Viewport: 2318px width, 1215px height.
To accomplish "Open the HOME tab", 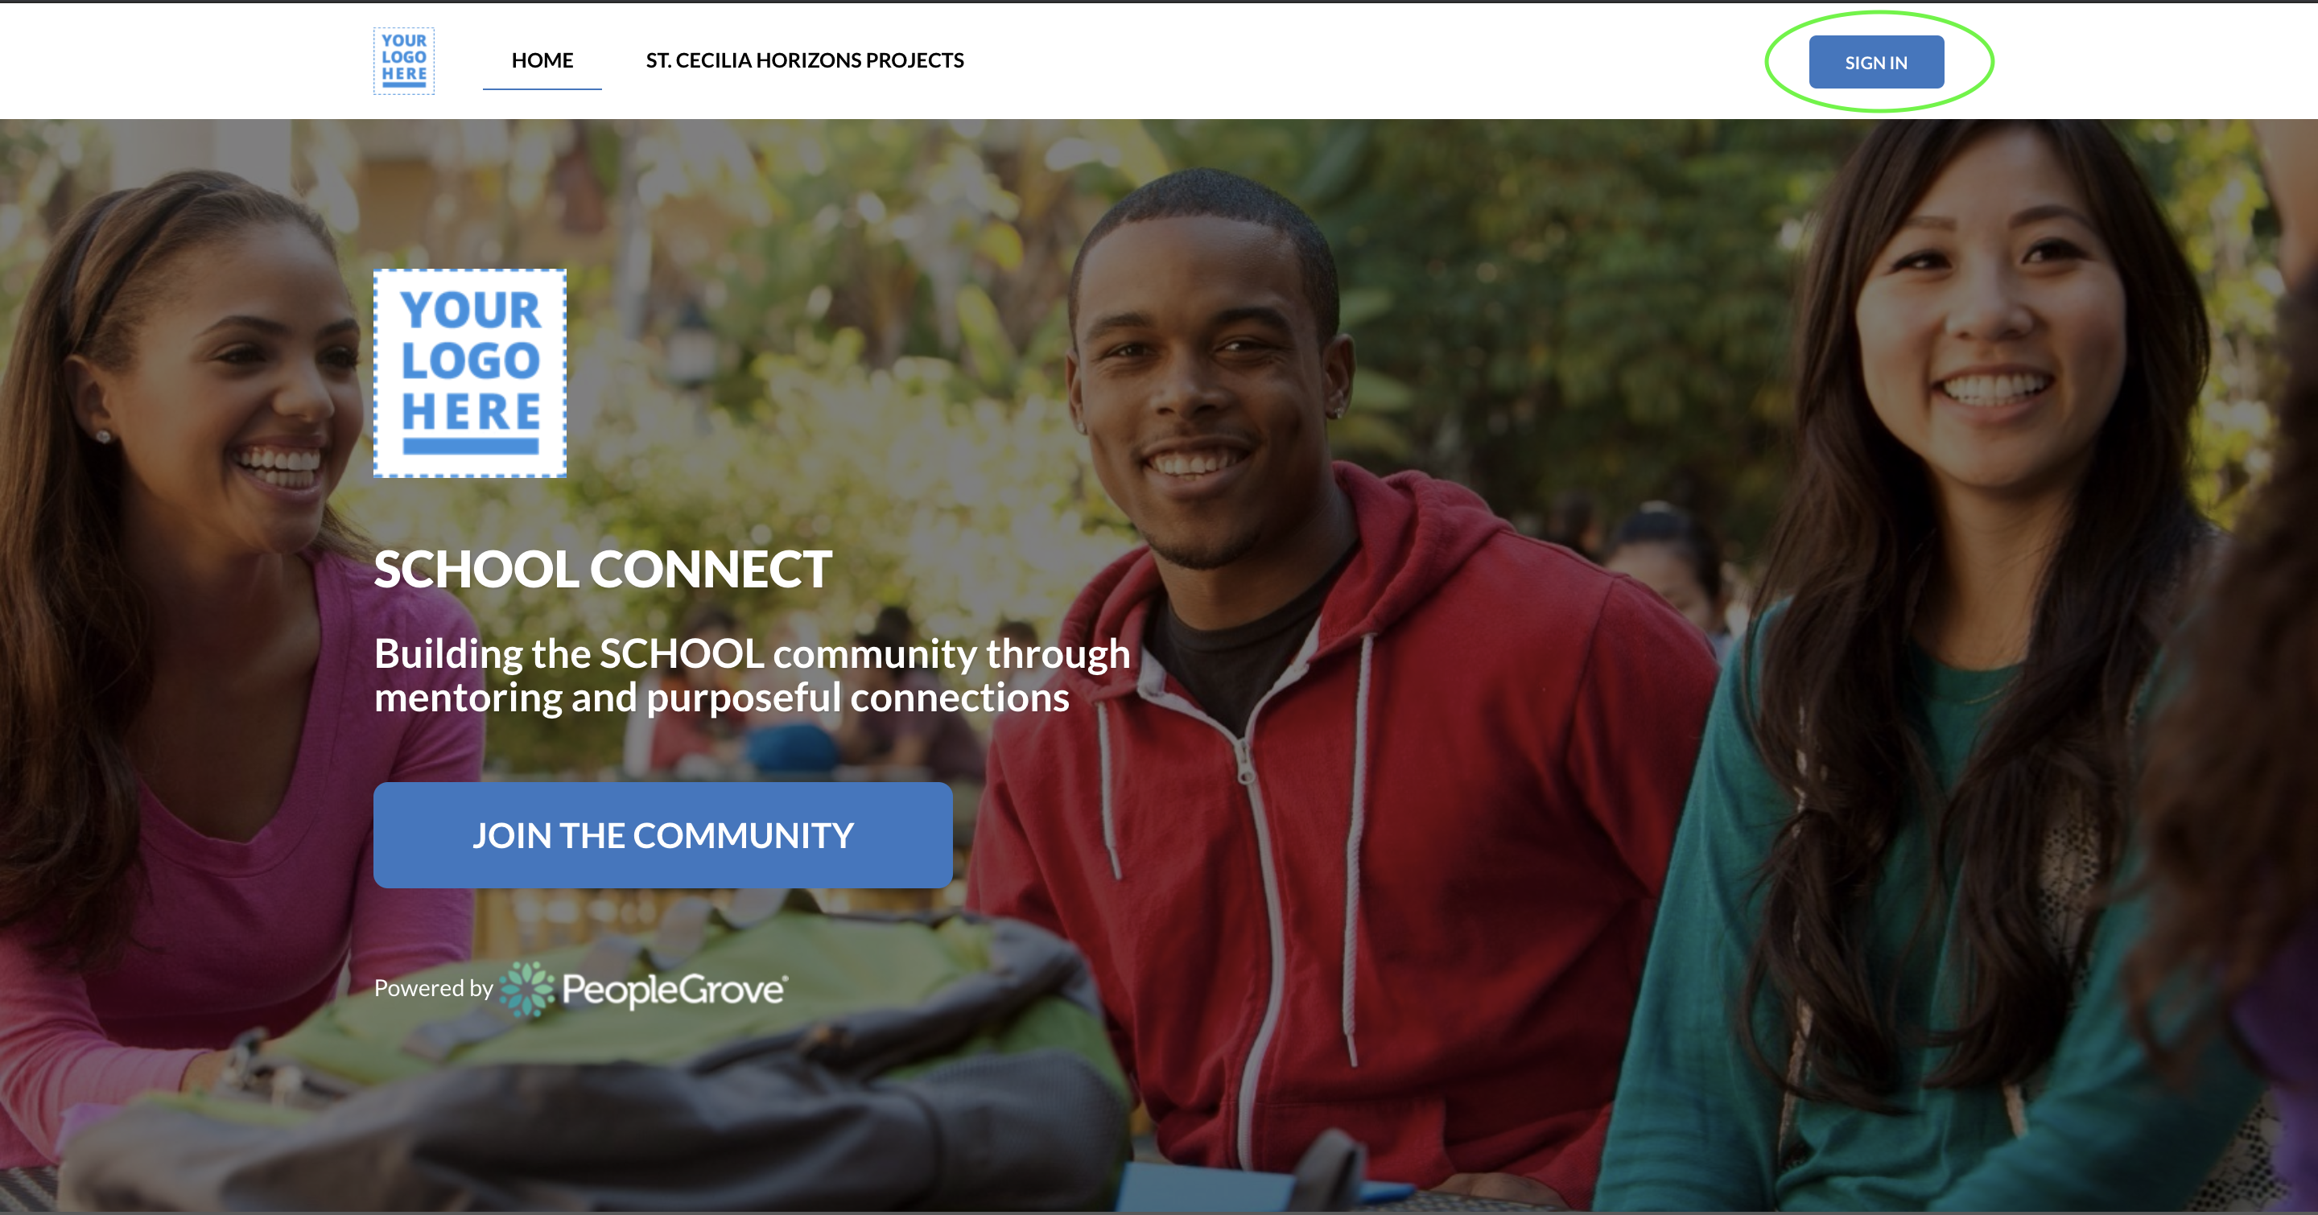I will coord(542,60).
